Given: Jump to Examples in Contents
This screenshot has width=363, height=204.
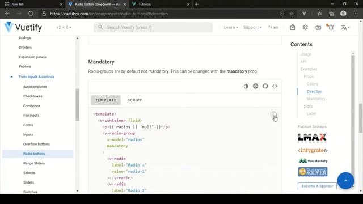Looking at the screenshot, I should click(309, 69).
